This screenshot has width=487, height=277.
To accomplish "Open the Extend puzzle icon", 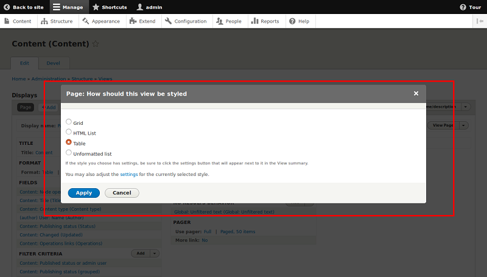I will (x=133, y=21).
